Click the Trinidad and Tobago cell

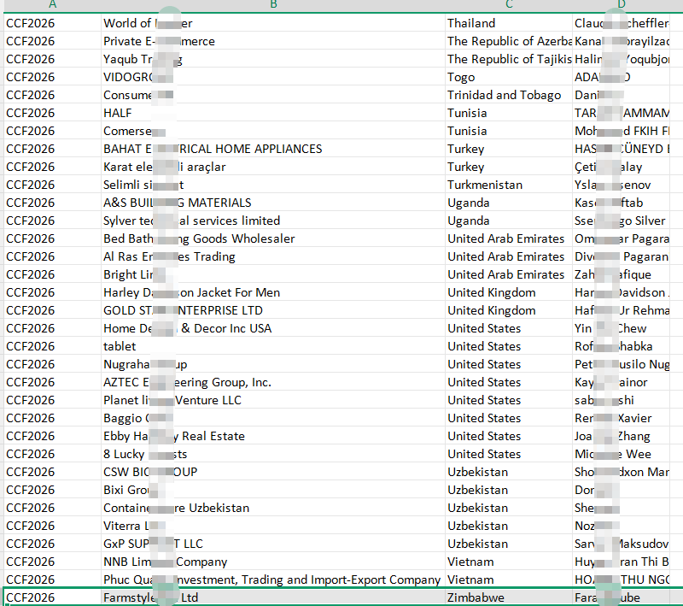[504, 95]
